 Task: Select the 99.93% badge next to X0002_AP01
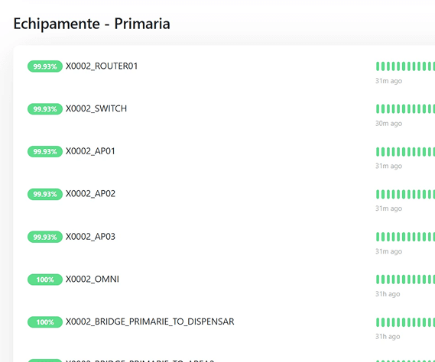coord(45,152)
